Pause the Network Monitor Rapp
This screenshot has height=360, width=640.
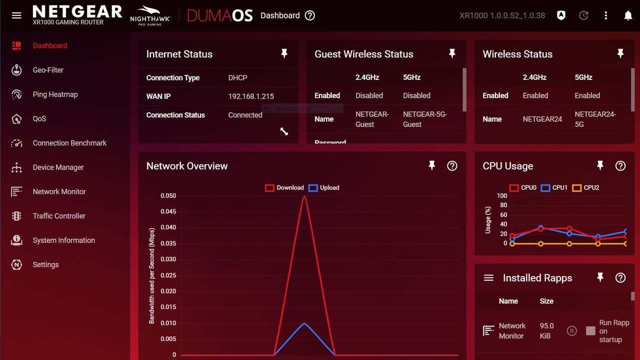[x=572, y=331]
